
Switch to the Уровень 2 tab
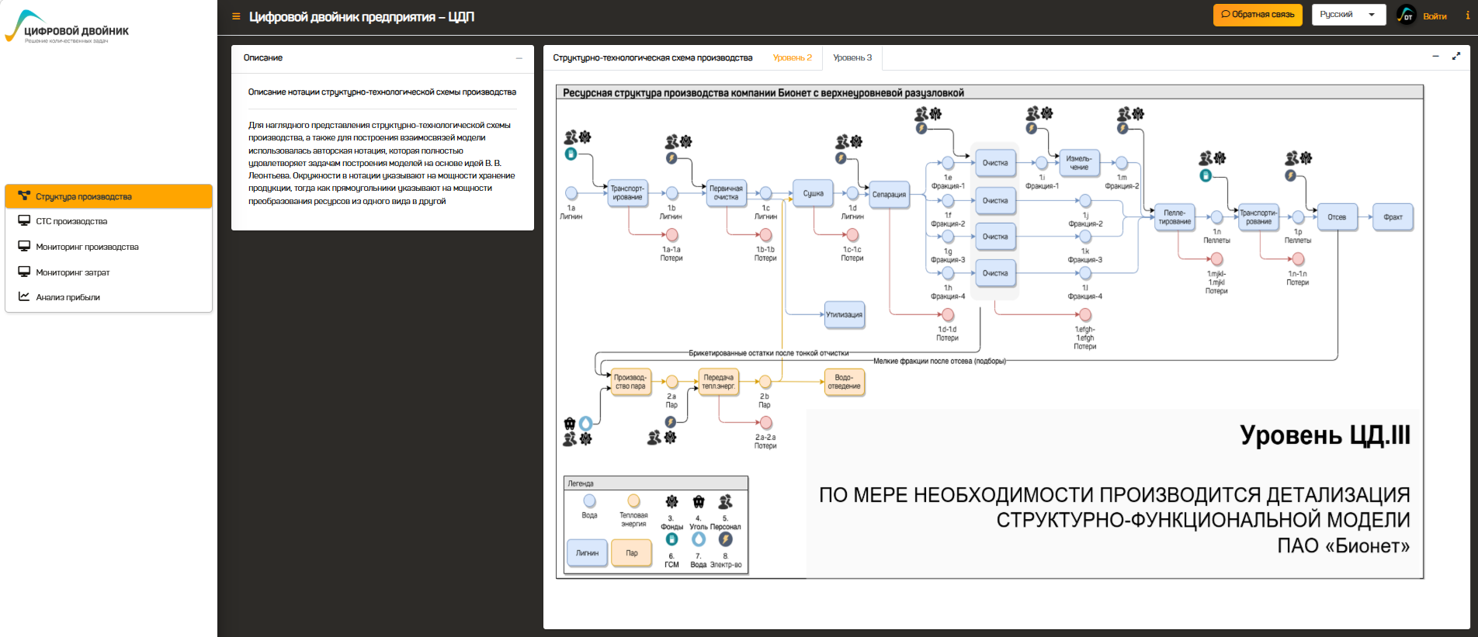pyautogui.click(x=792, y=58)
